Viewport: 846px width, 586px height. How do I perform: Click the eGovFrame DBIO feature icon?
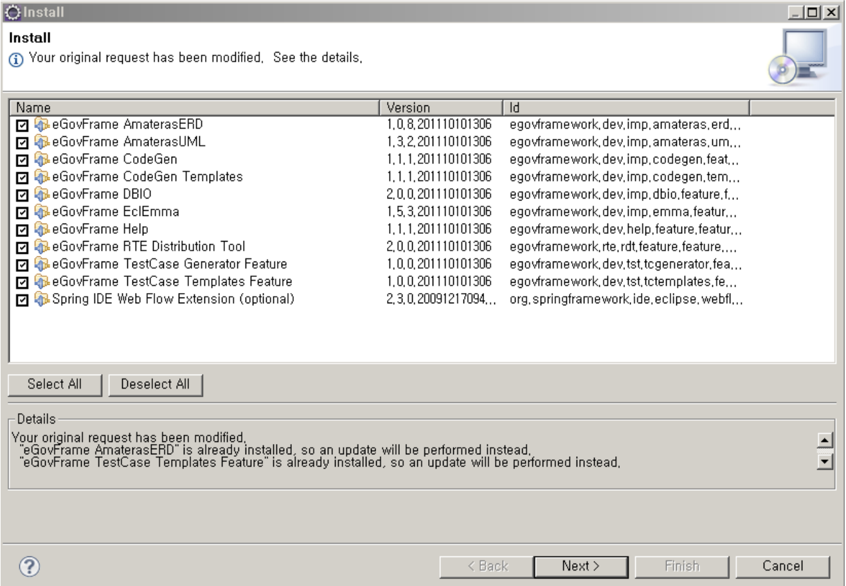(42, 194)
